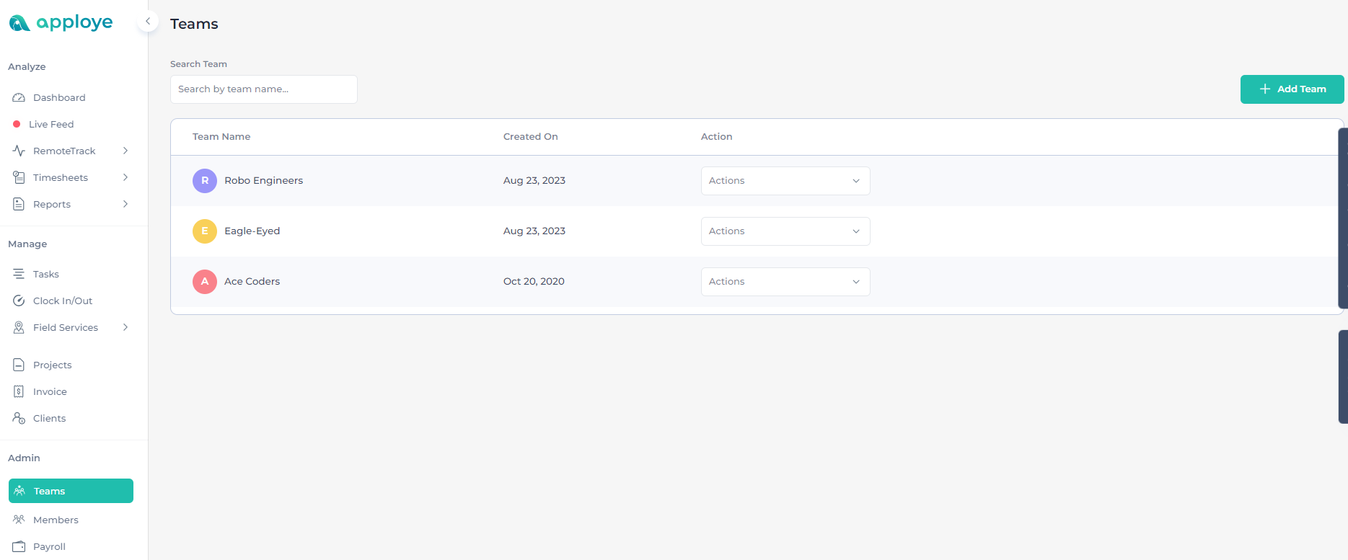
Task: Click the Clock In/Out icon
Action: pos(19,301)
